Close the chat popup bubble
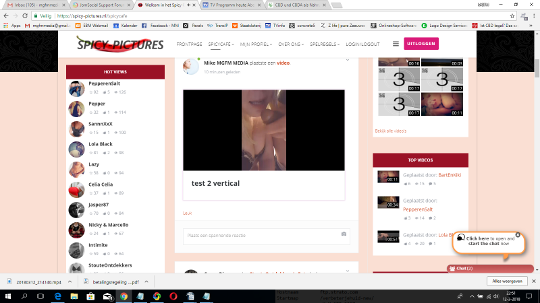Screen dimensions: 540x303 [x=518, y=234]
